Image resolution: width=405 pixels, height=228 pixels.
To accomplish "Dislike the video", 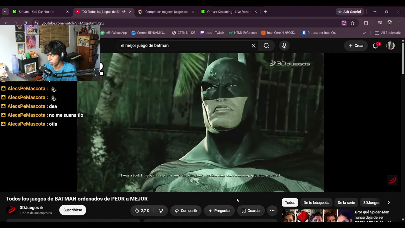I will pyautogui.click(x=161, y=211).
